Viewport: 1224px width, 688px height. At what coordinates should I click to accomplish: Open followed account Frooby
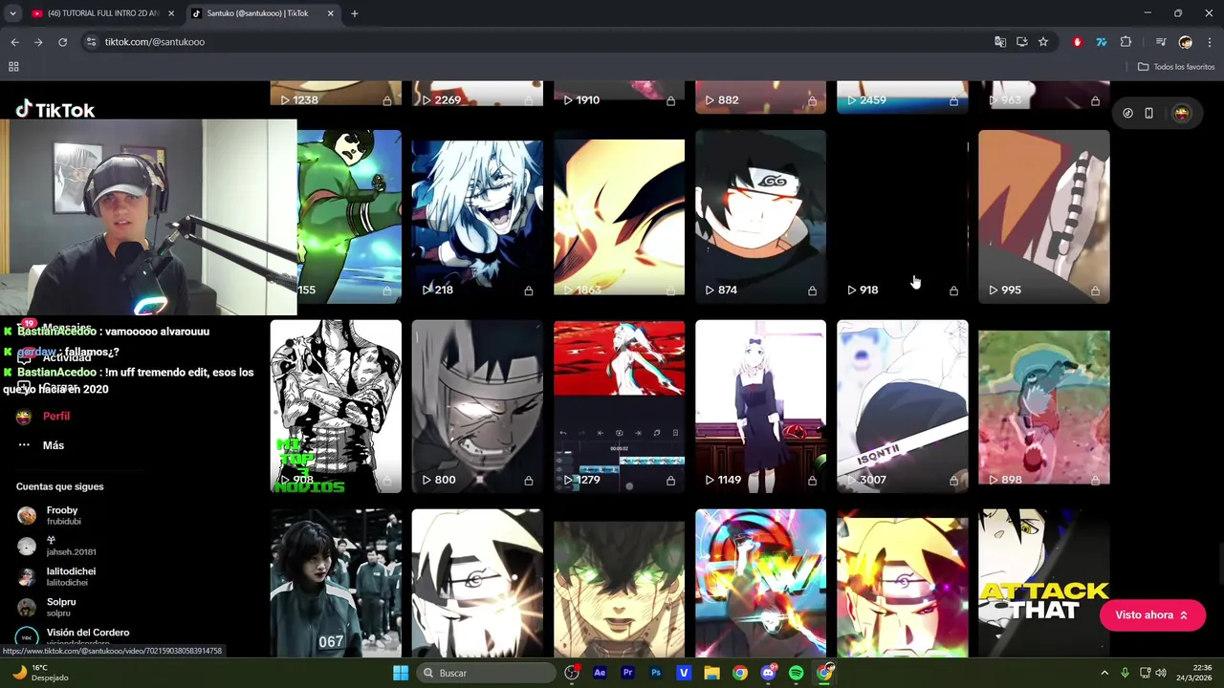[62, 516]
